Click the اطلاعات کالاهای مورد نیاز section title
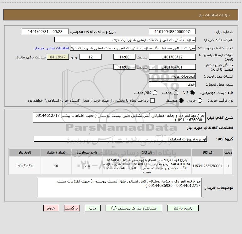This screenshot has height=234, width=242. coord(210,128)
